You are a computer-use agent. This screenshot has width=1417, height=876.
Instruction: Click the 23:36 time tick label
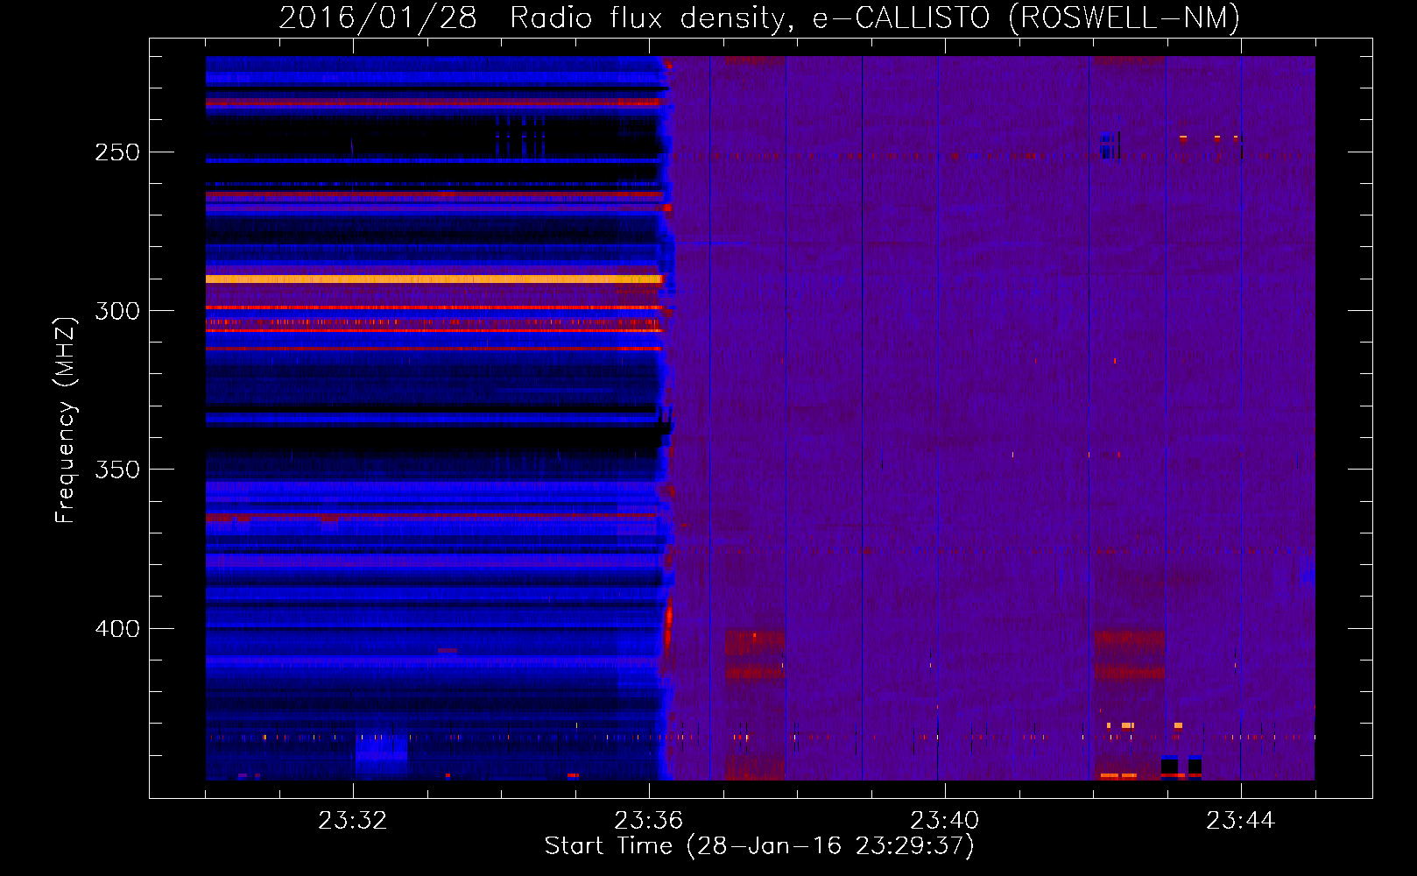[649, 820]
